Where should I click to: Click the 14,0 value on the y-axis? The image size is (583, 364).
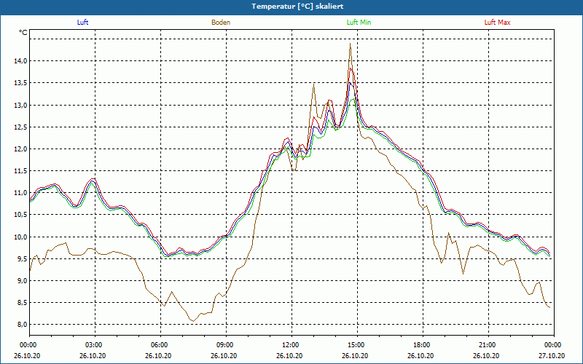(19, 61)
